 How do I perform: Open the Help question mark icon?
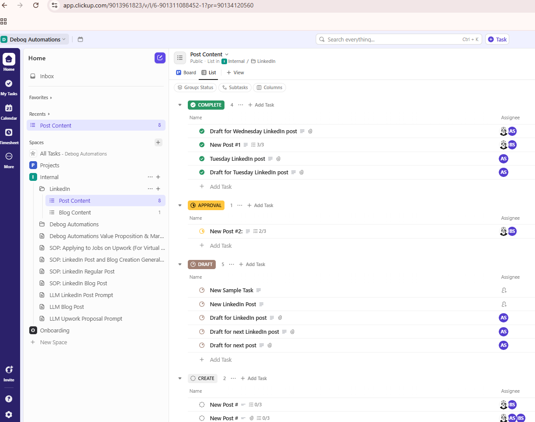tap(9, 399)
